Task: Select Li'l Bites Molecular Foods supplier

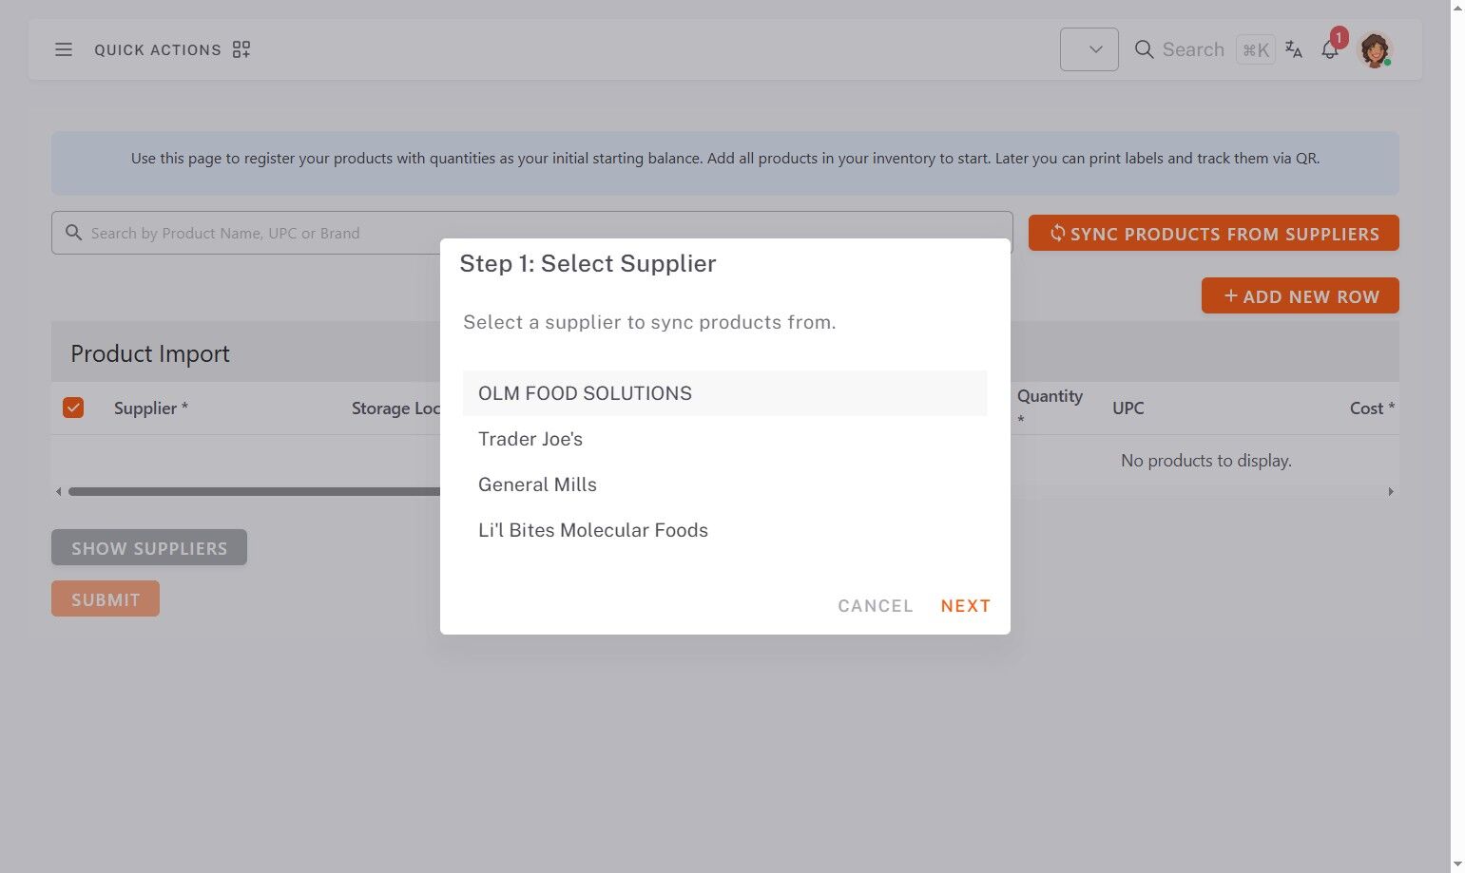Action: pos(724,530)
